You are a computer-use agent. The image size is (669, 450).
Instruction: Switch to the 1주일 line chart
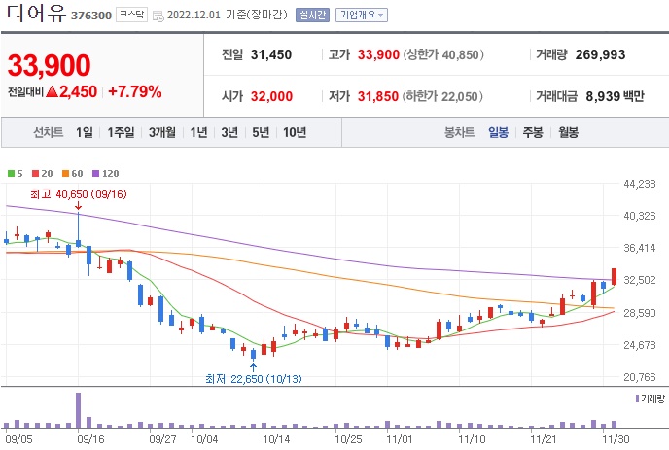(123, 133)
